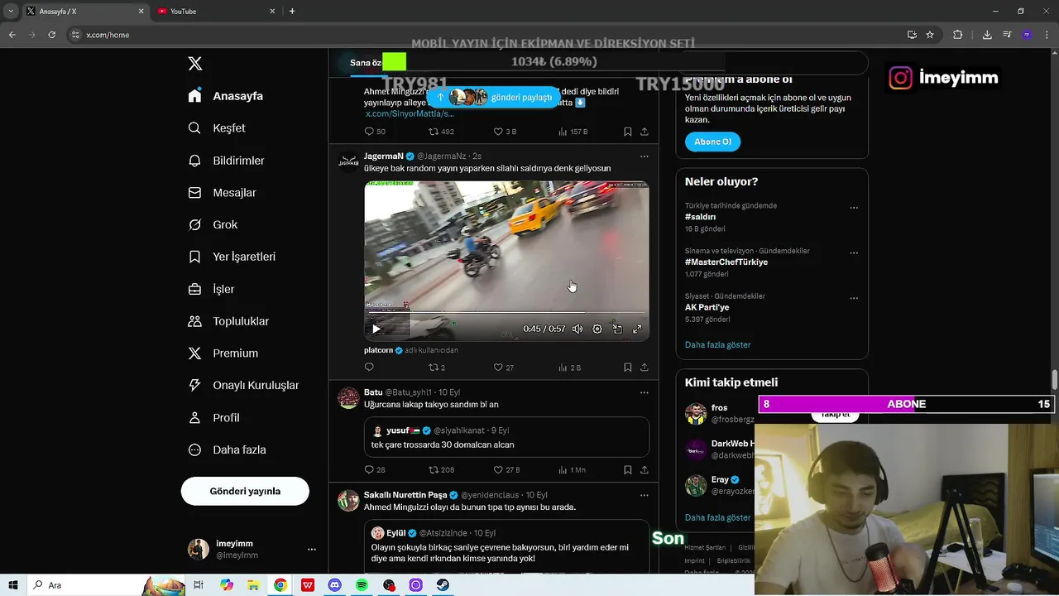Open Keşfet in sidebar
1059x596 pixels.
(217, 128)
